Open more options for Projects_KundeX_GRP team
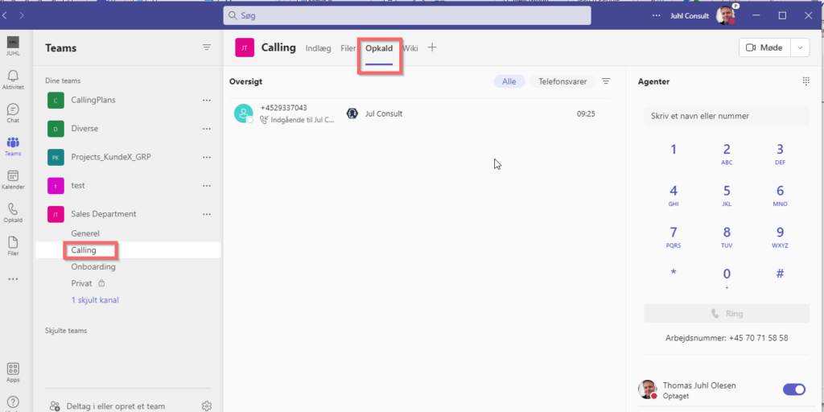This screenshot has width=824, height=412. (x=207, y=157)
